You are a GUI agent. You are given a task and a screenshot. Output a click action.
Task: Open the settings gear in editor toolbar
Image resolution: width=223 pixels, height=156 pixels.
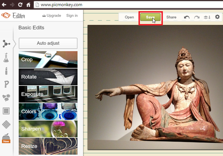[217, 17]
